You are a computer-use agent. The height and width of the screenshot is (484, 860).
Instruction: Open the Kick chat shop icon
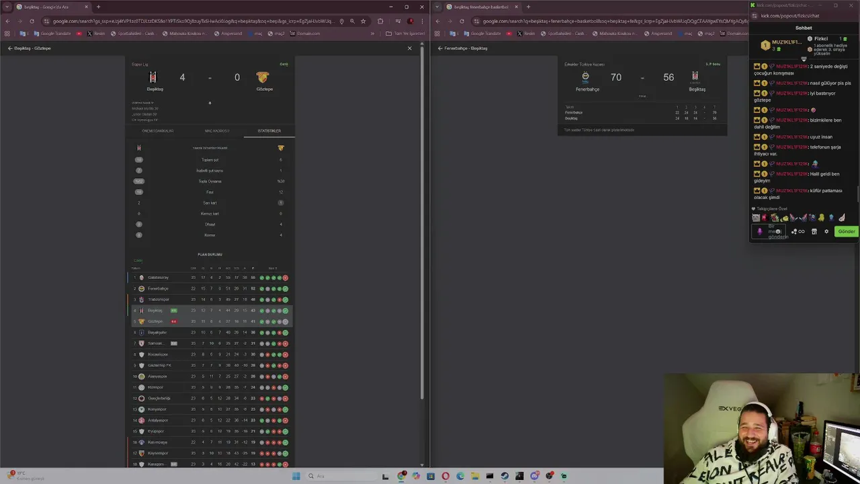pos(814,232)
